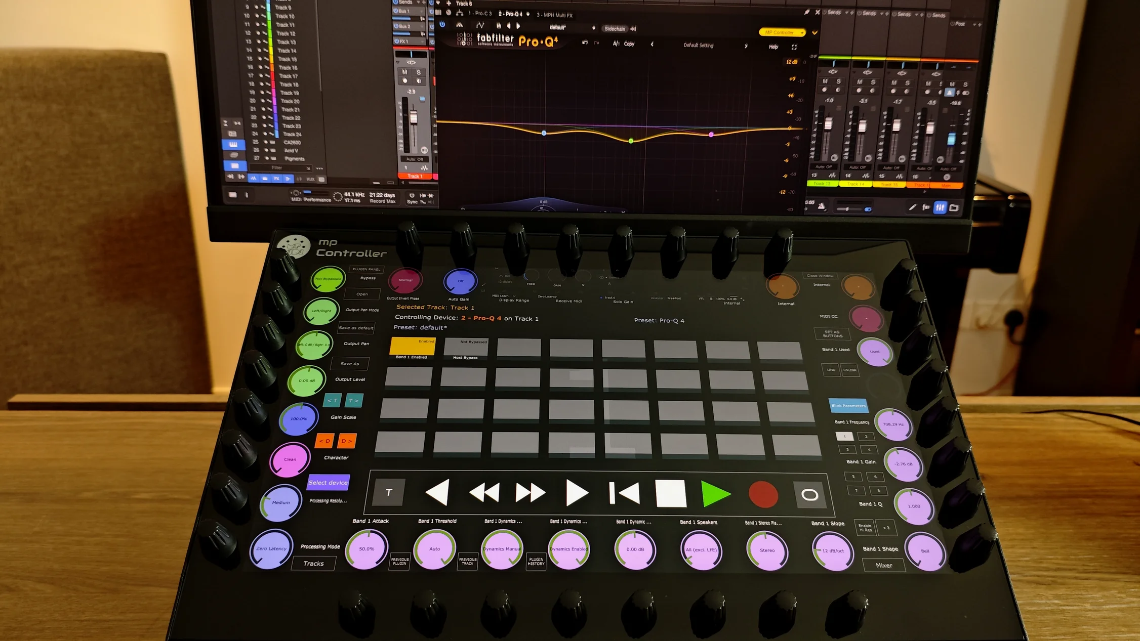1140x641 pixels.
Task: Select band page 5 button
Action: [853, 477]
